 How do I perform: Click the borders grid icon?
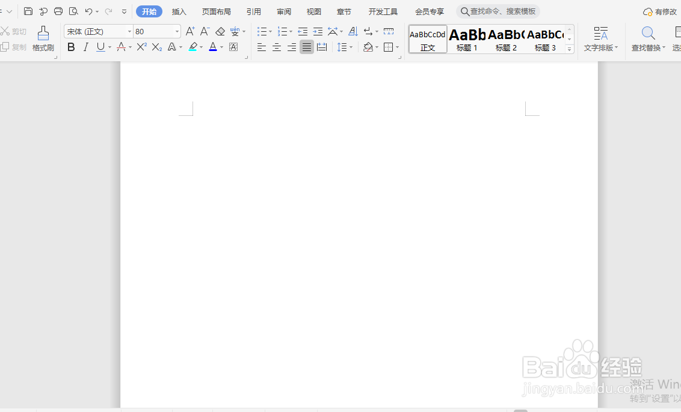tap(389, 47)
